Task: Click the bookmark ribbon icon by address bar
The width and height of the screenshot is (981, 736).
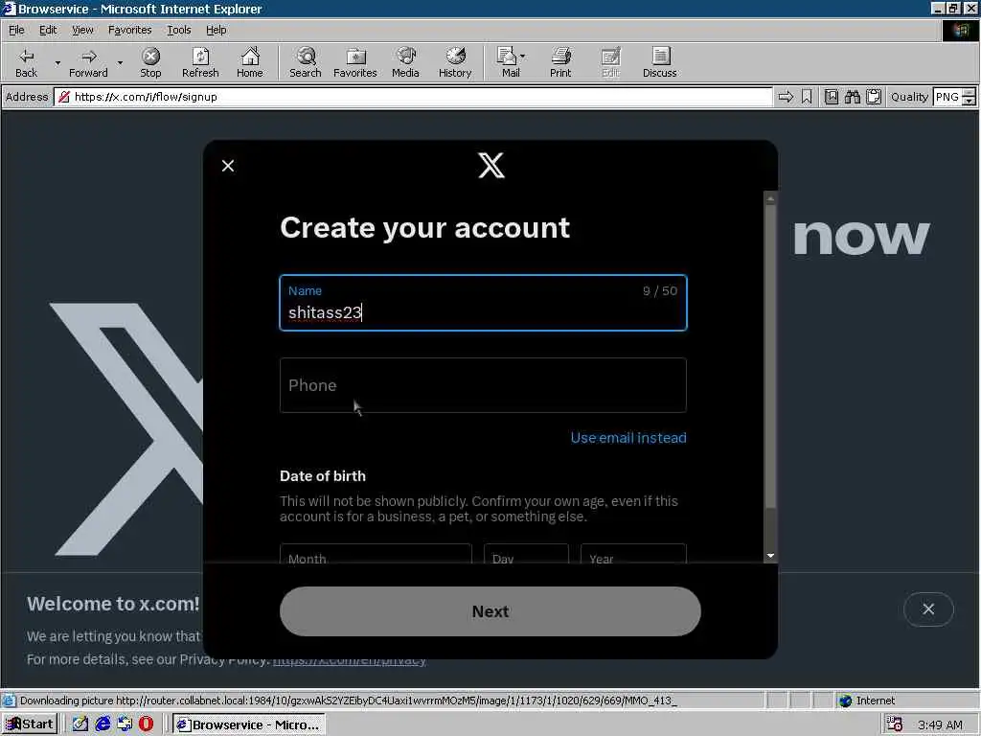Action: click(807, 97)
